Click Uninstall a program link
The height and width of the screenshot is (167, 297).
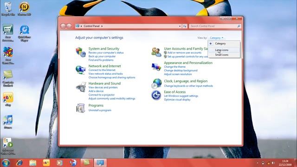point(100,110)
